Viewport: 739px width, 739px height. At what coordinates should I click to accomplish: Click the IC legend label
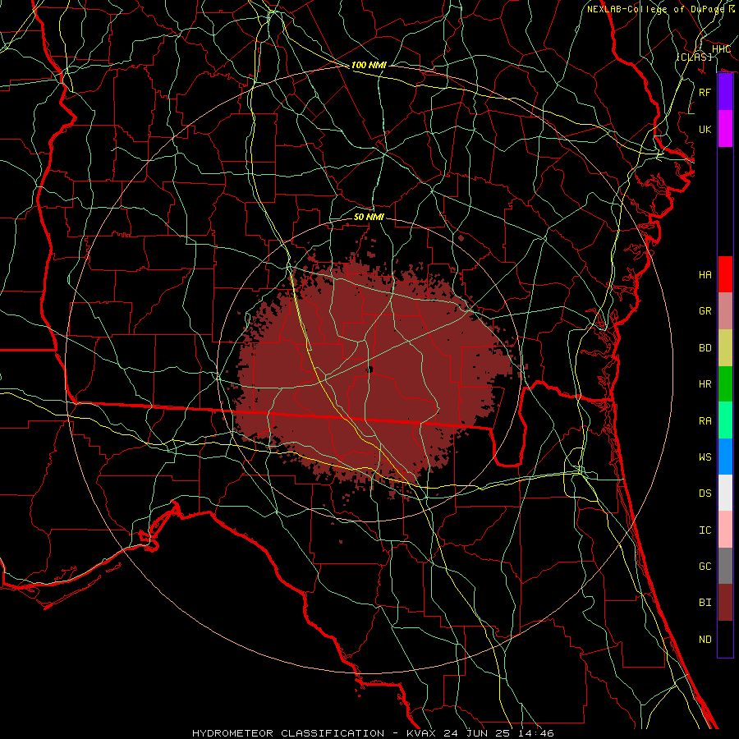click(705, 530)
